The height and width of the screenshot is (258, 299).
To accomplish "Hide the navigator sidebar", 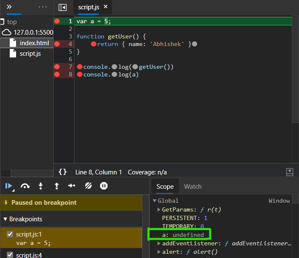I will [63, 8].
